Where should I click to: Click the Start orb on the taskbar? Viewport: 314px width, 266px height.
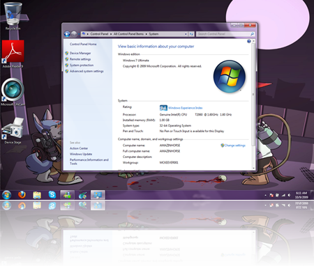[6, 195]
